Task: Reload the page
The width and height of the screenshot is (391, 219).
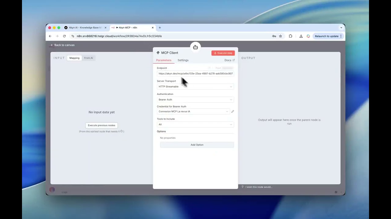Action: click(64, 36)
